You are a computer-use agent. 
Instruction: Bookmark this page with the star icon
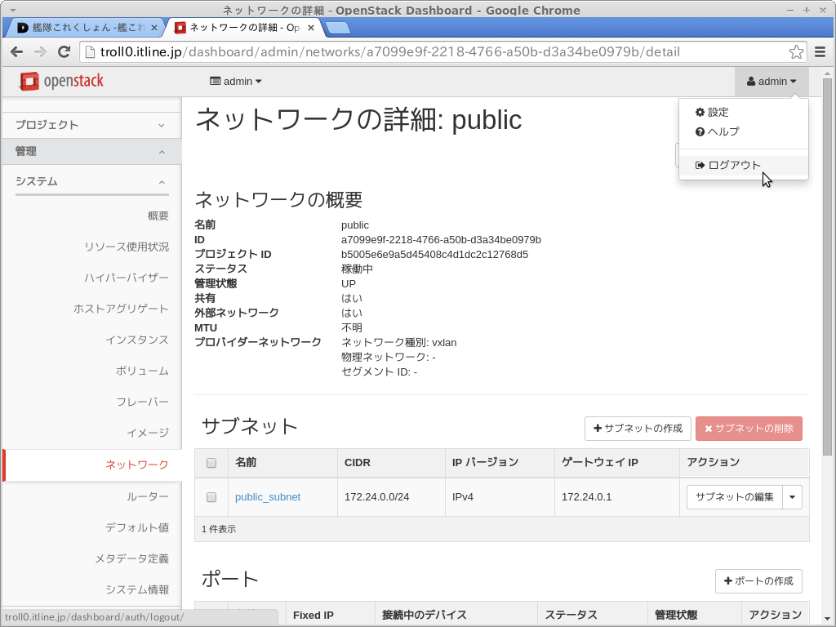pos(796,52)
